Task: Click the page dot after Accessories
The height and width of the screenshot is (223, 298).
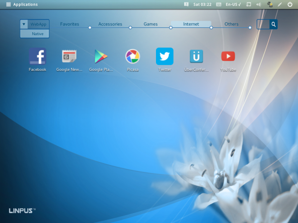Action: pos(130,28)
